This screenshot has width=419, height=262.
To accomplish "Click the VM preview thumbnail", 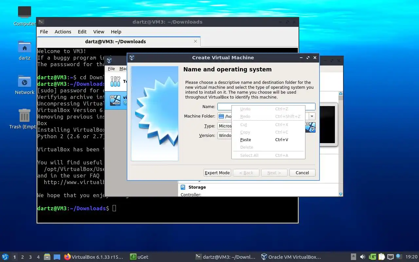I will [x=327, y=124].
